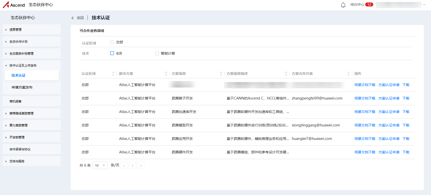This screenshot has height=195, width=431.
Task: Click 场景文档下载 for 昇腾算子开发
Action: [365, 98]
